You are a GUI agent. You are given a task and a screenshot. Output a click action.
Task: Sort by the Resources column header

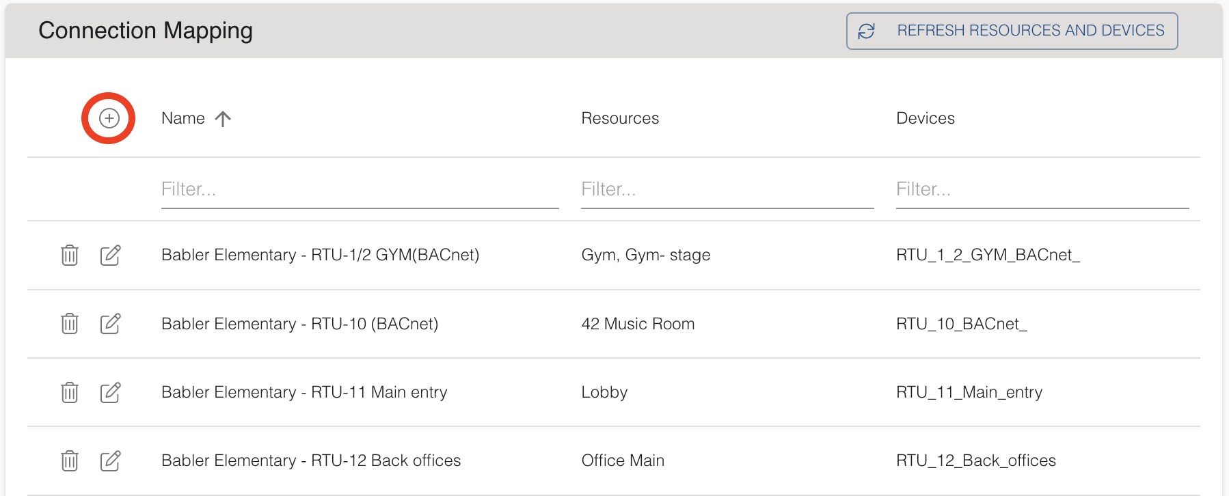coord(620,118)
